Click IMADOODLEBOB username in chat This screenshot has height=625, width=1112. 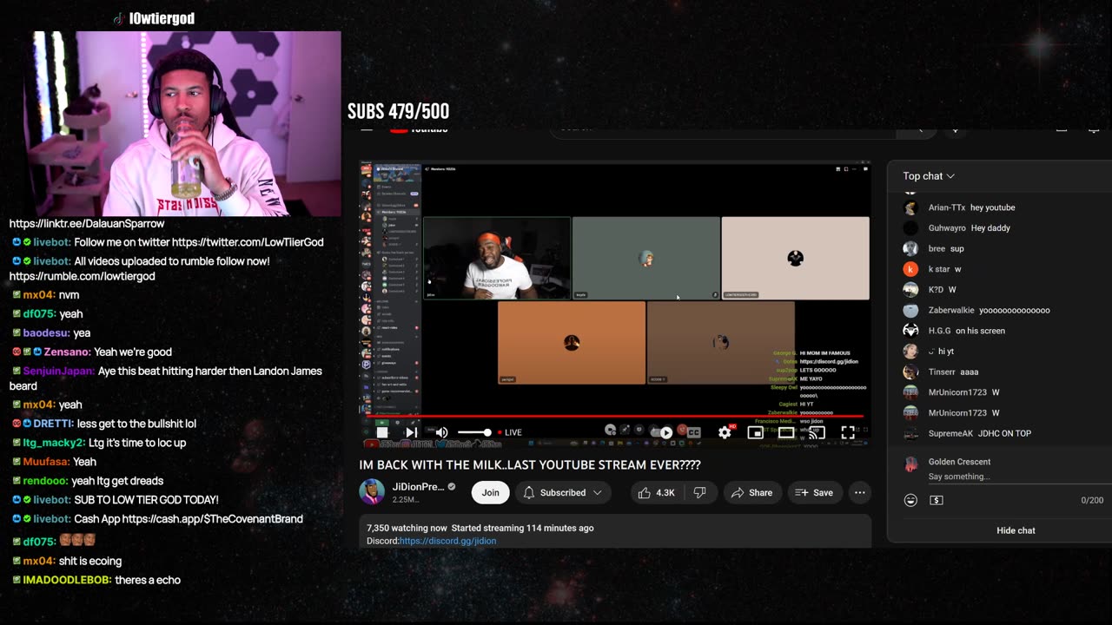[x=66, y=580]
